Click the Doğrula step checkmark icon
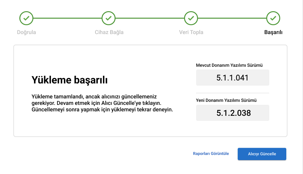The image size is (303, 174). tap(26, 18)
